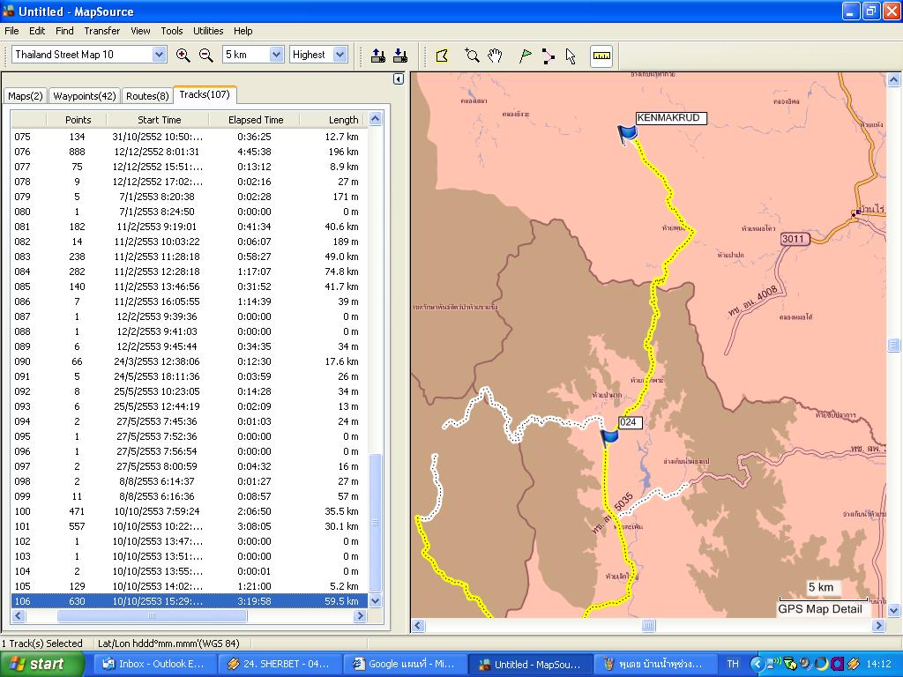Click the Zoom Out magnifier icon
This screenshot has height=677, width=903.
[206, 55]
